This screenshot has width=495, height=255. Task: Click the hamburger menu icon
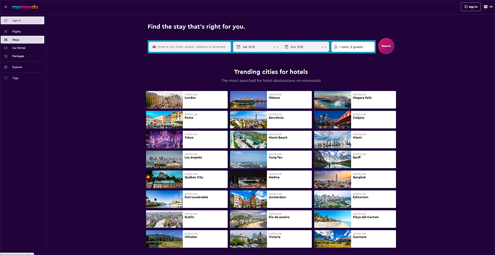tap(6, 7)
